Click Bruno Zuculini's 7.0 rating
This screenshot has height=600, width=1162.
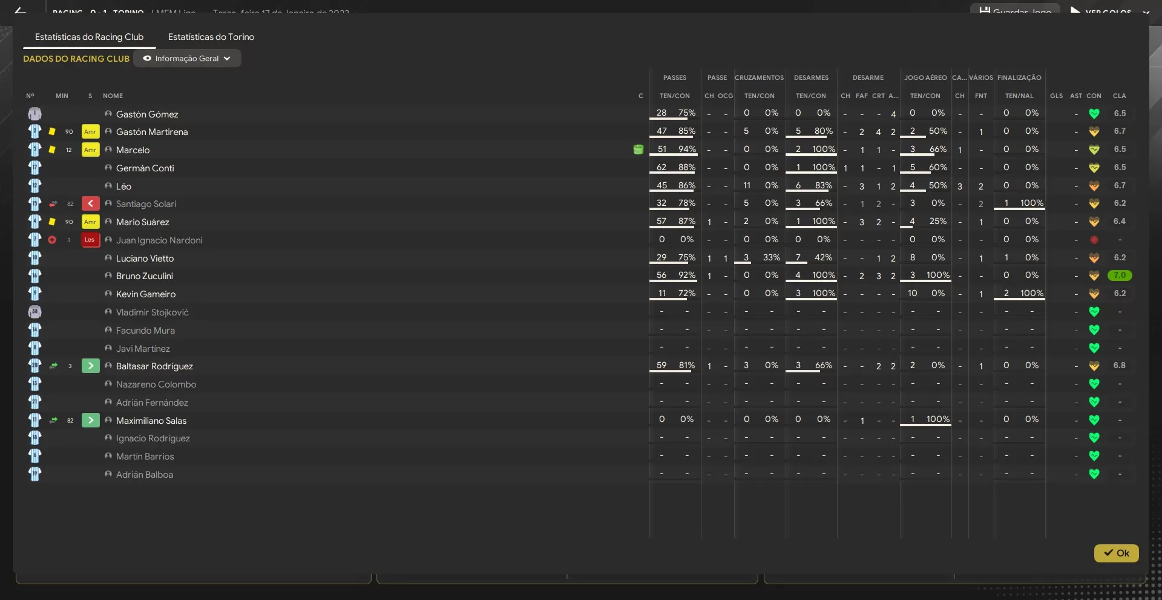tap(1120, 275)
